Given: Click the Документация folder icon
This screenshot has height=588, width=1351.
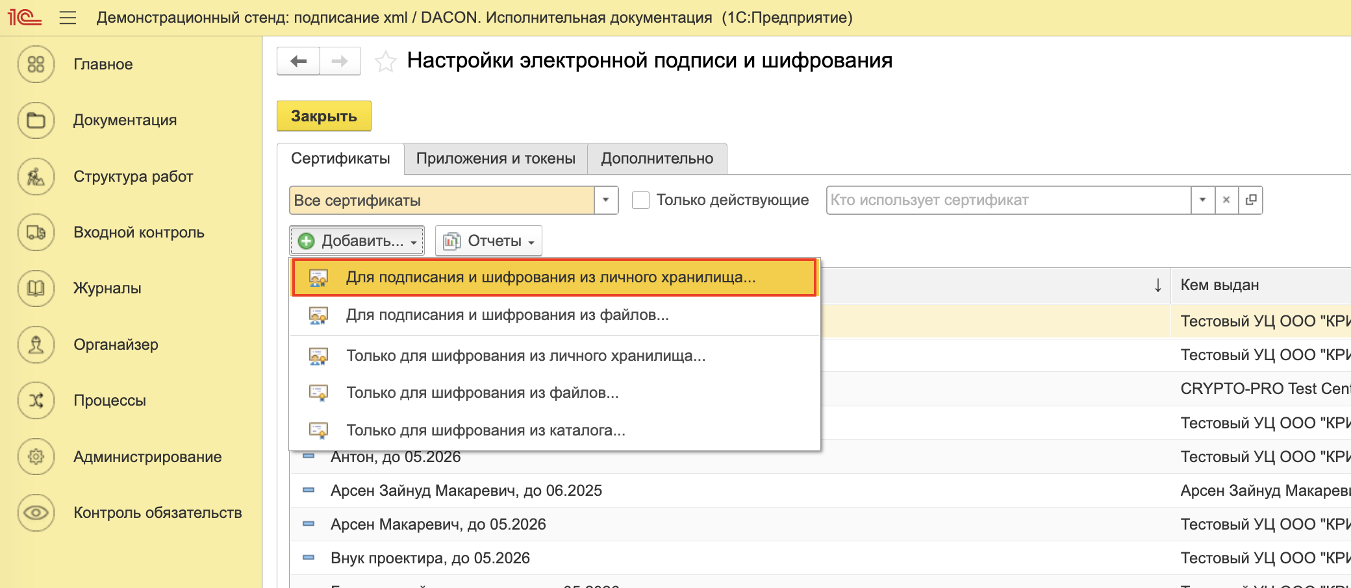Looking at the screenshot, I should (x=36, y=120).
